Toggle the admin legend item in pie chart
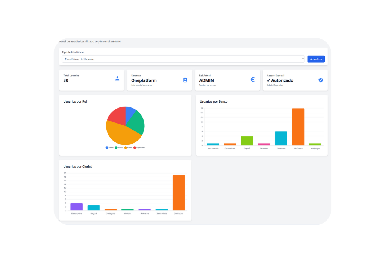385x263 pixels. pos(109,148)
